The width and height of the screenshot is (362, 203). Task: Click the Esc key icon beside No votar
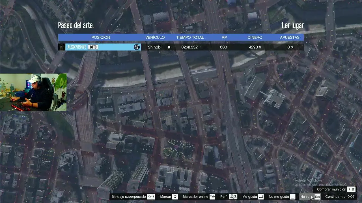point(317,197)
